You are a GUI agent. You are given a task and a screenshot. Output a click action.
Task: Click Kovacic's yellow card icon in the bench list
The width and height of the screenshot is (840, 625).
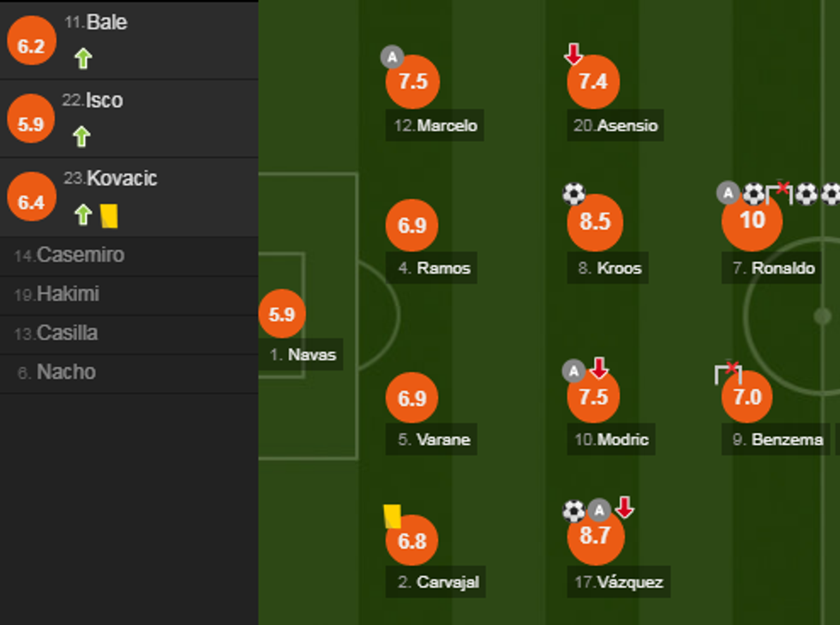tap(109, 215)
